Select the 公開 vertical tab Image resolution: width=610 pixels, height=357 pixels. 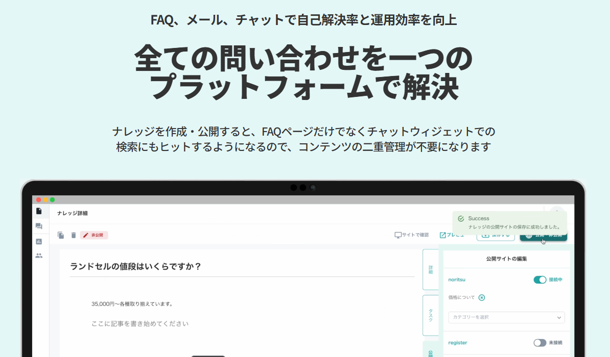pos(430,350)
